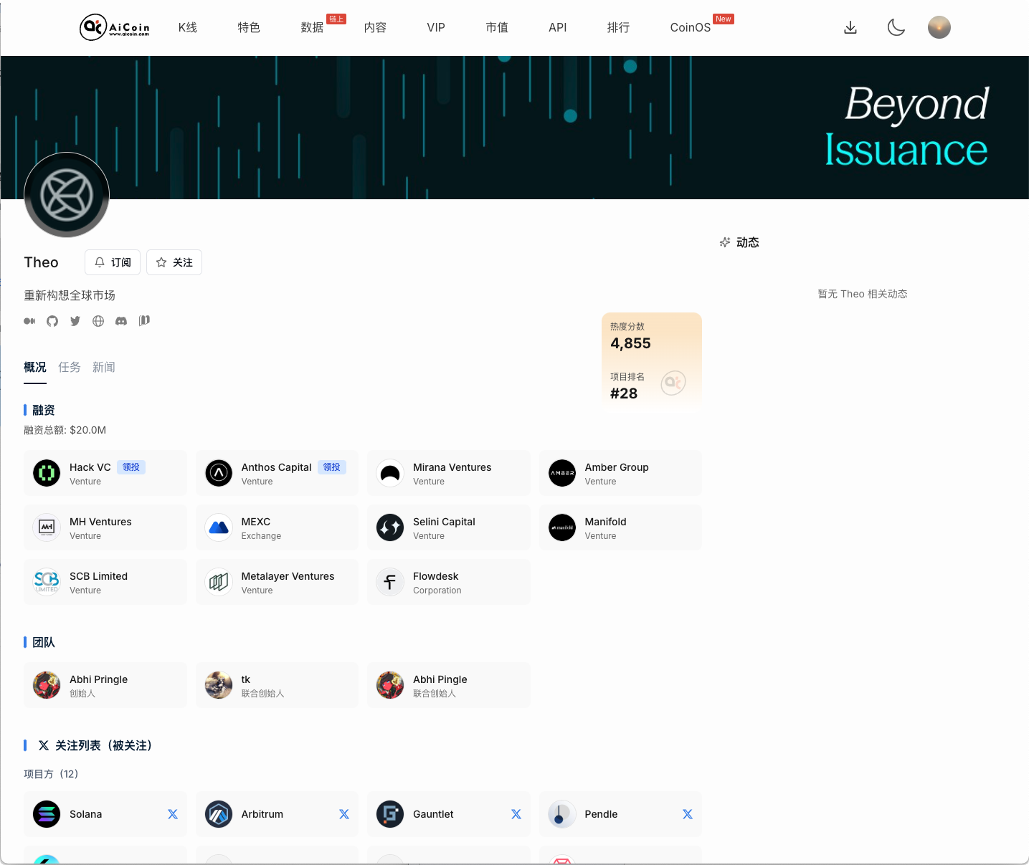
Task: Open Theo's website globe icon
Action: coord(98,321)
